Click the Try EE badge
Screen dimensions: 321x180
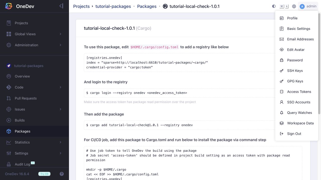44,174
